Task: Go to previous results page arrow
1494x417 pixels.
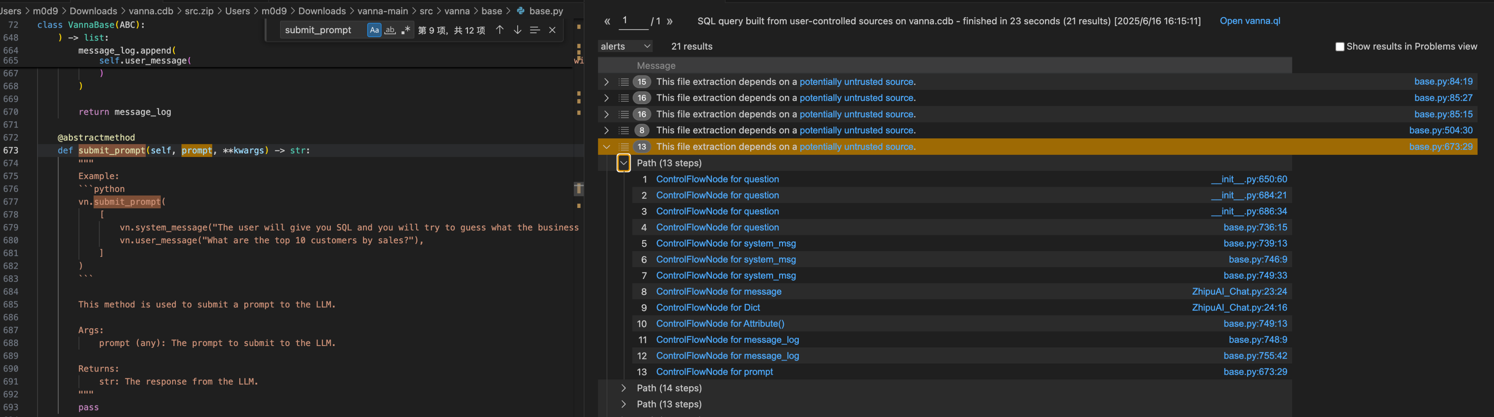Action: click(x=607, y=21)
